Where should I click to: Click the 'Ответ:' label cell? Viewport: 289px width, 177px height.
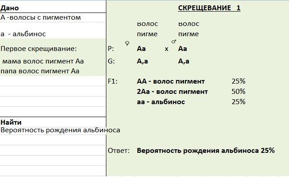click(118, 151)
